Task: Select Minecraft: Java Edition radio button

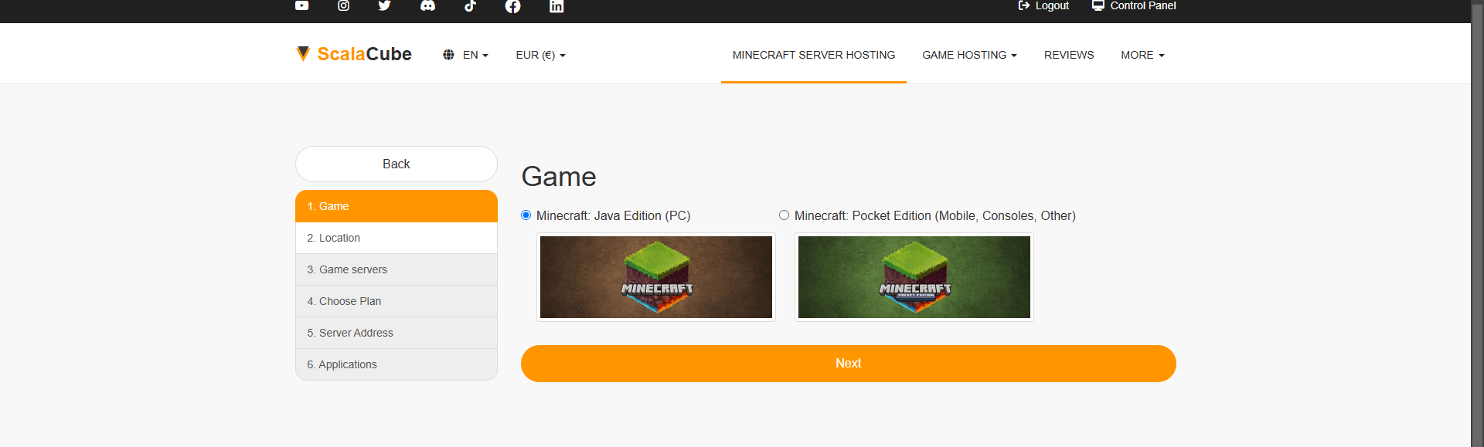Action: [526, 215]
